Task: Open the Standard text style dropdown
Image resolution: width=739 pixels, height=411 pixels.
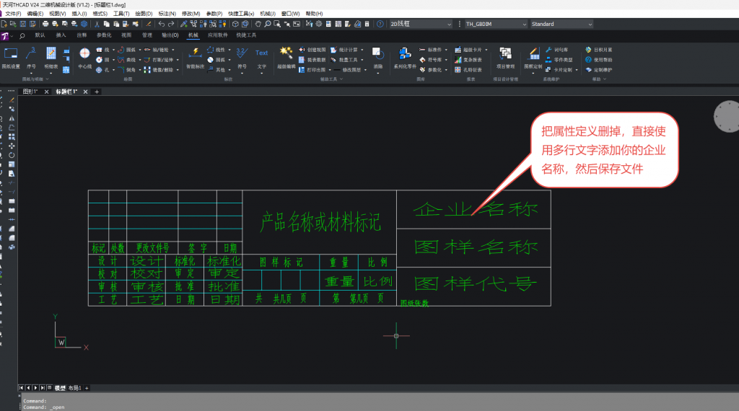Action: 561,24
